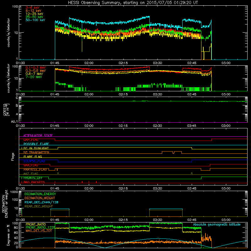Click the DECIMATION_WEIGHT legend label
This screenshot has width=251, height=251.
40,198
